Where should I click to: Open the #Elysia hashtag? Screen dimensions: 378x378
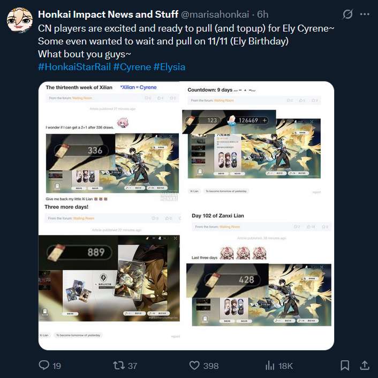(169, 67)
